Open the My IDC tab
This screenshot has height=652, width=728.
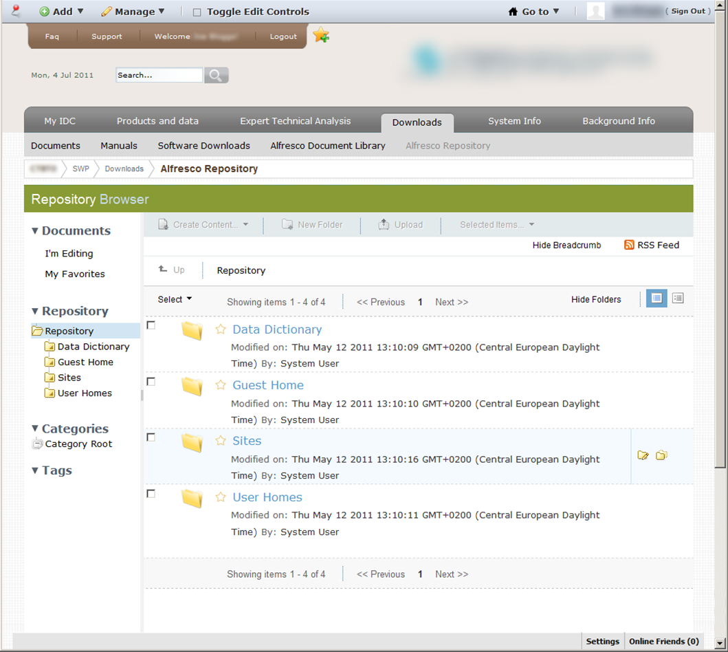60,121
